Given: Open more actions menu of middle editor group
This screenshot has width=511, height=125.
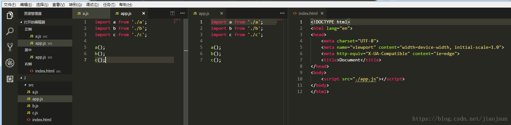Looking at the screenshot, I should pyautogui.click(x=282, y=13).
